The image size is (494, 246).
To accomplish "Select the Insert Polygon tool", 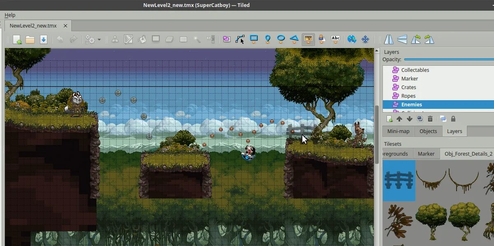I will [x=294, y=39].
